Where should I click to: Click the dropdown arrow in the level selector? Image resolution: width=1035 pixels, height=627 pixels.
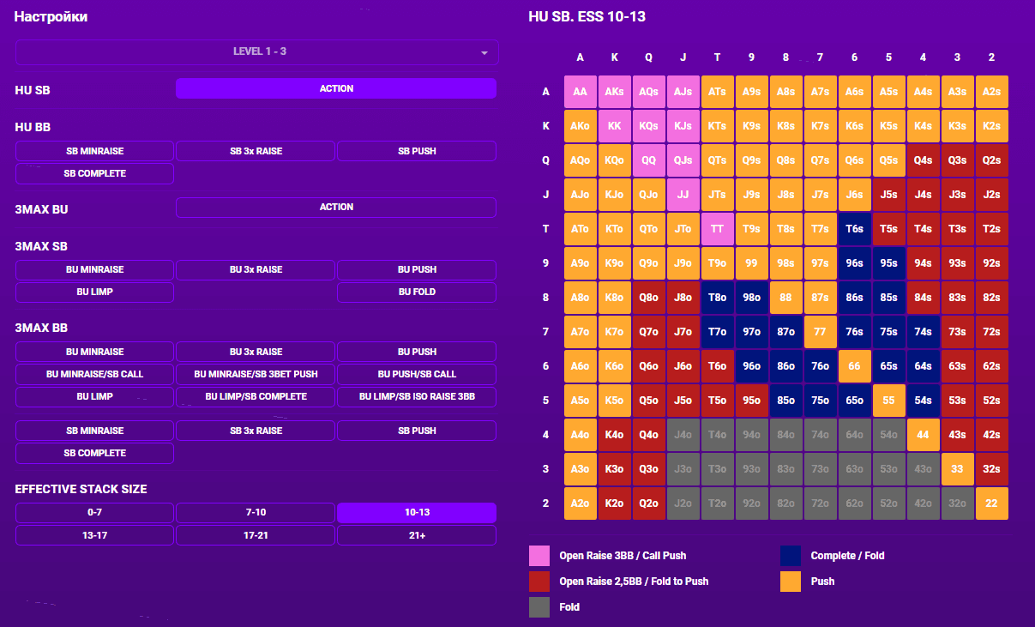pyautogui.click(x=484, y=52)
